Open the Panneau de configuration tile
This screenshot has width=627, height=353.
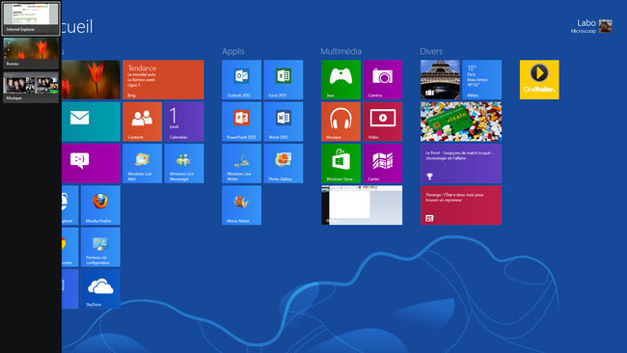[100, 247]
